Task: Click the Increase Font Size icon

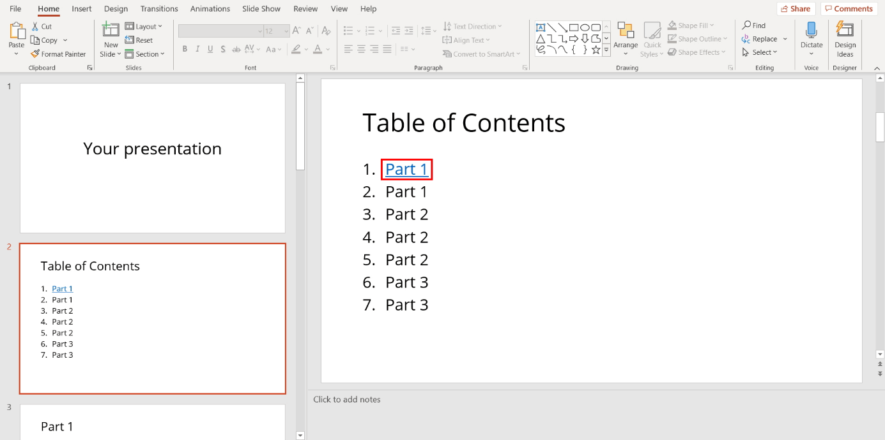Action: click(295, 29)
